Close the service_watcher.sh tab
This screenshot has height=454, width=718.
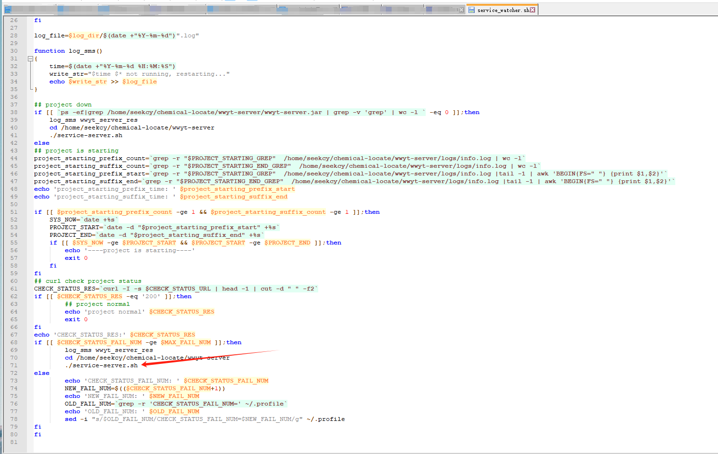tap(532, 10)
